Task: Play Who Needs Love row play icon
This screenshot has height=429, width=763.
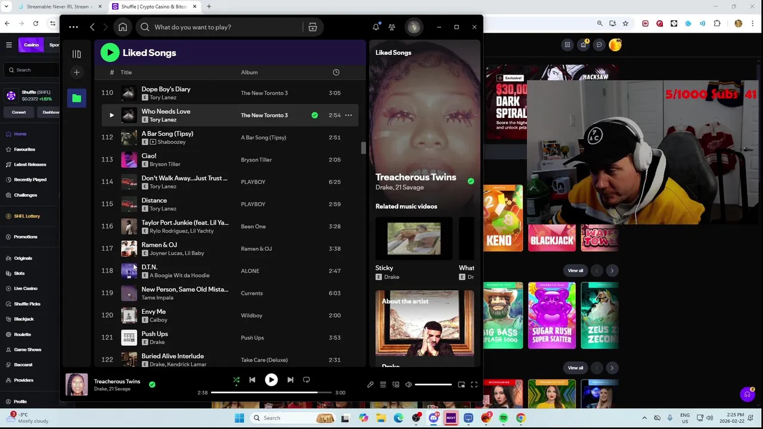Action: point(111,115)
